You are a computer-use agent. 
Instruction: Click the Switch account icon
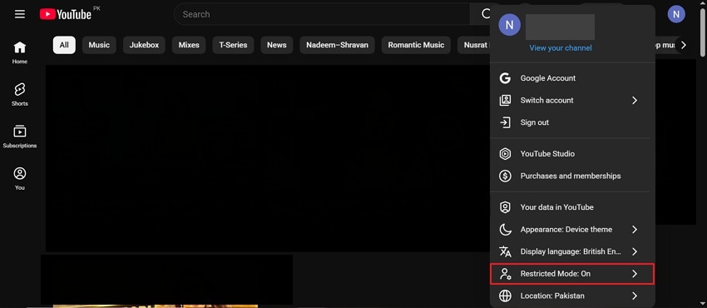[x=505, y=100]
